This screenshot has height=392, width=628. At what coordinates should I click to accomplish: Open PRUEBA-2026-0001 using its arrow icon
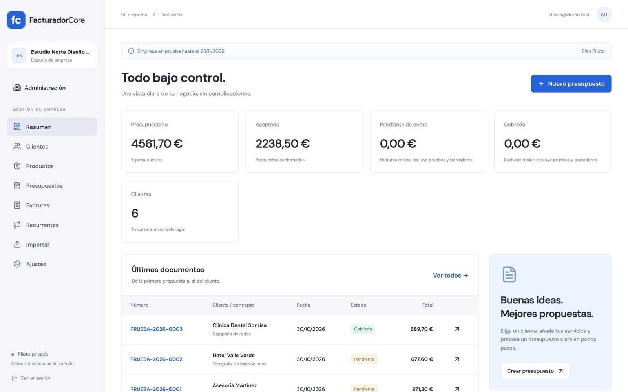tap(457, 389)
